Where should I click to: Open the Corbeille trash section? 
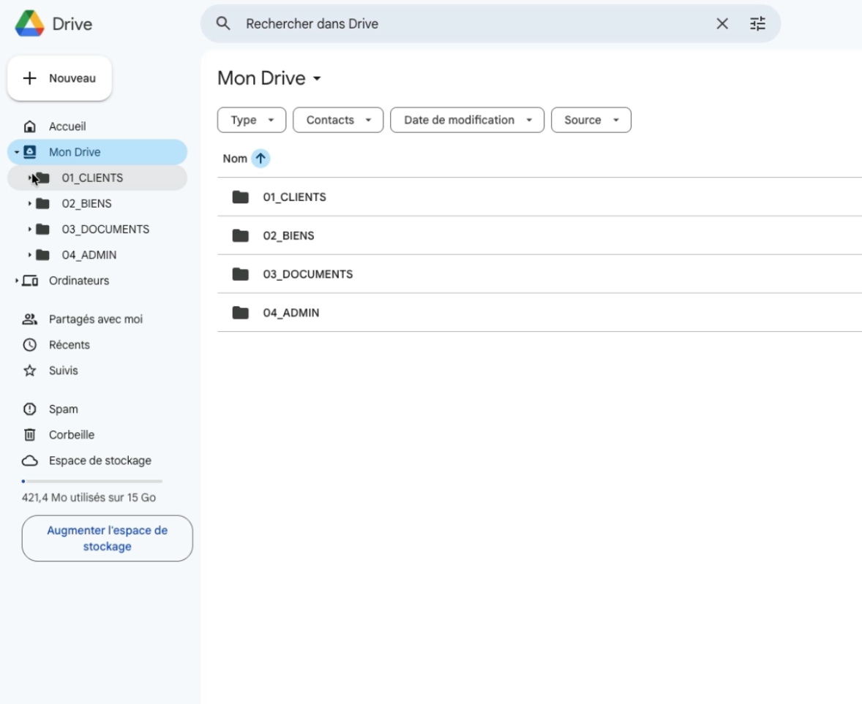[71, 435]
